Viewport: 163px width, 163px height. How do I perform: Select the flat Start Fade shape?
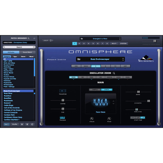click(x=133, y=118)
